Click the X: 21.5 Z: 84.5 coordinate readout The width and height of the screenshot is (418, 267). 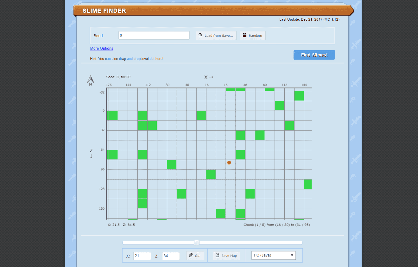pyautogui.click(x=121, y=225)
